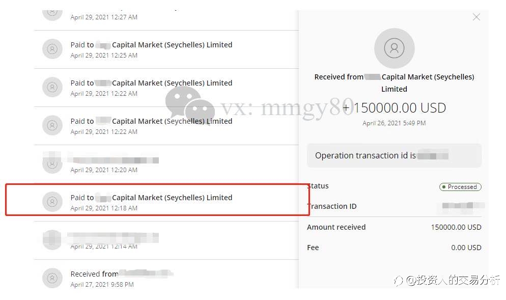Viewport: 506px width, 300px height.
Task: Click avatar icon of first 12:22 AM payment
Action: pyautogui.click(x=52, y=87)
